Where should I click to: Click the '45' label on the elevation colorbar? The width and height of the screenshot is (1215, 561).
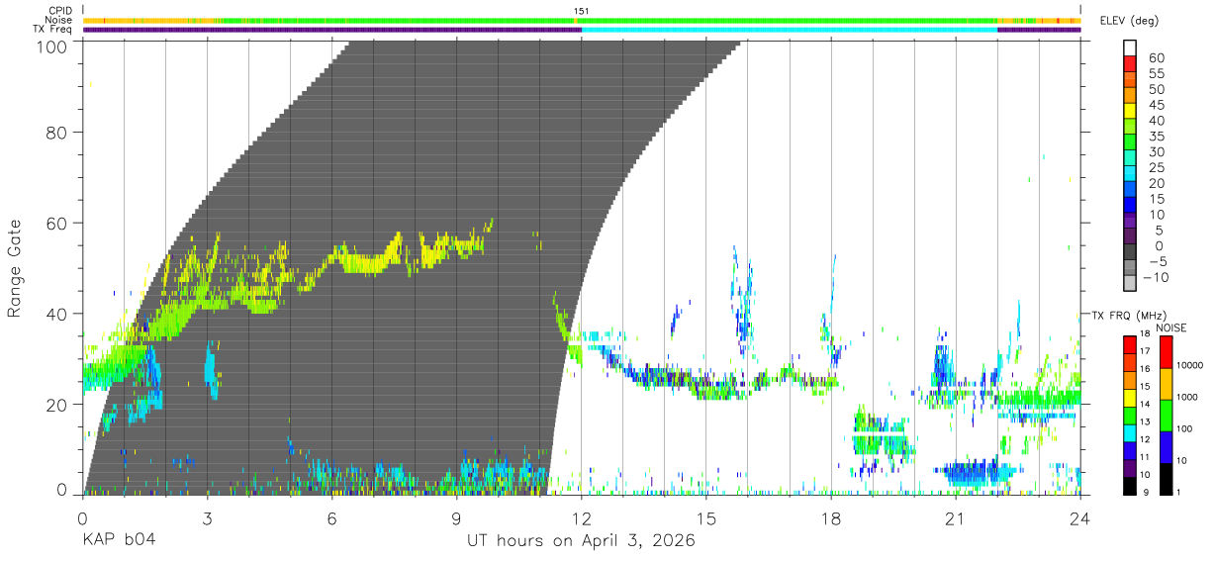[1158, 105]
